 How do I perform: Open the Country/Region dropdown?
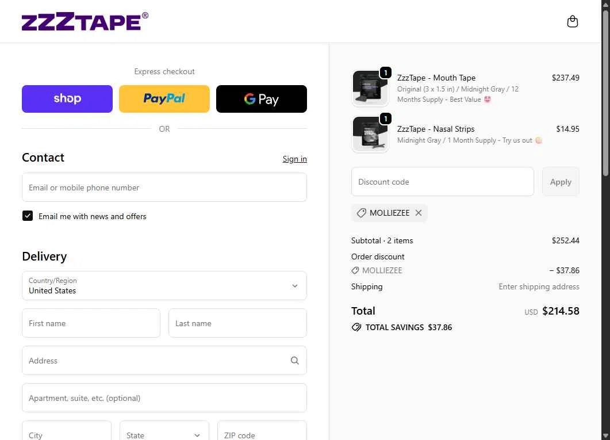164,285
